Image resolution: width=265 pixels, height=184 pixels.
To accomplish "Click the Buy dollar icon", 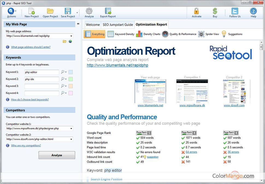I will 215,11.
